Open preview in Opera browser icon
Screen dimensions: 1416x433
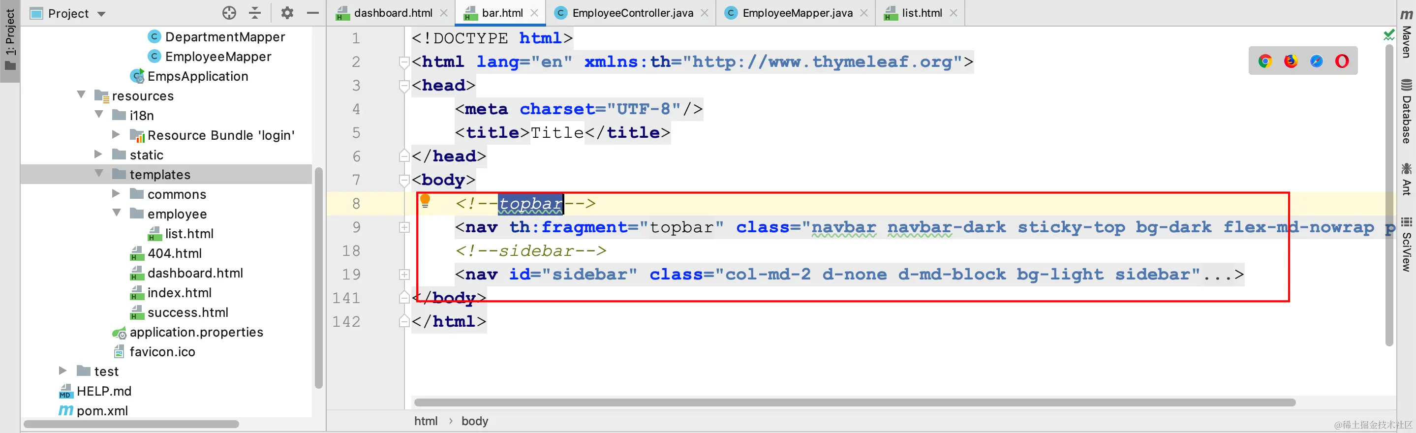(1342, 61)
